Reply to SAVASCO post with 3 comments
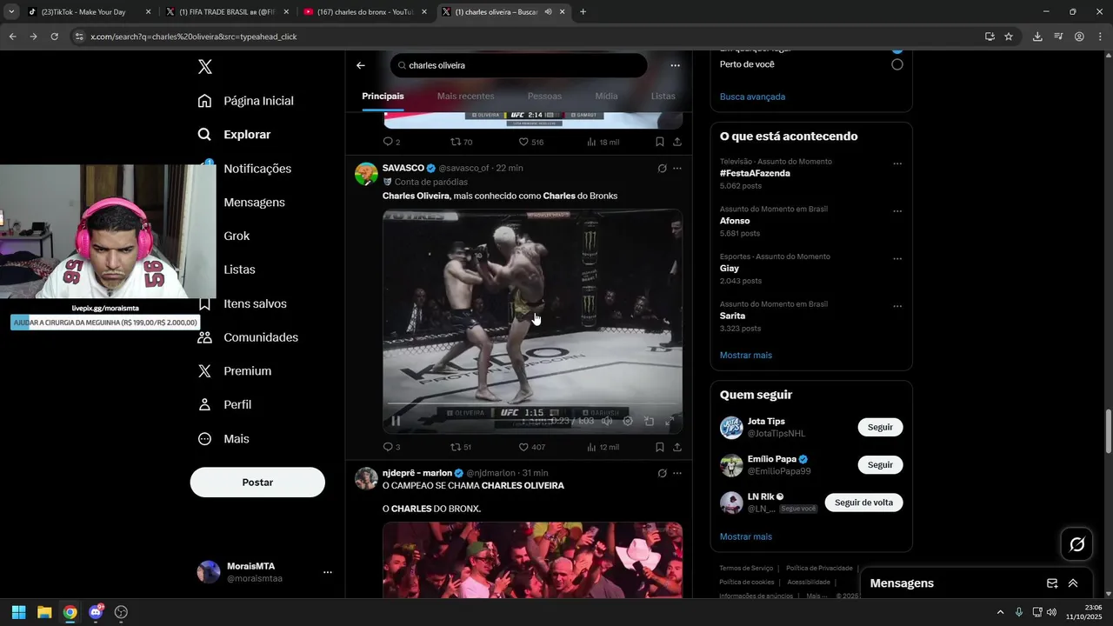Viewport: 1113px width, 626px height. (391, 447)
